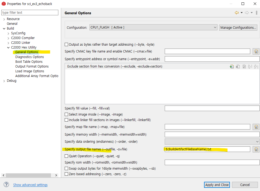Move exclude section entry down icon
Image resolution: width=260 pixels, height=191 pixels.
click(256, 66)
